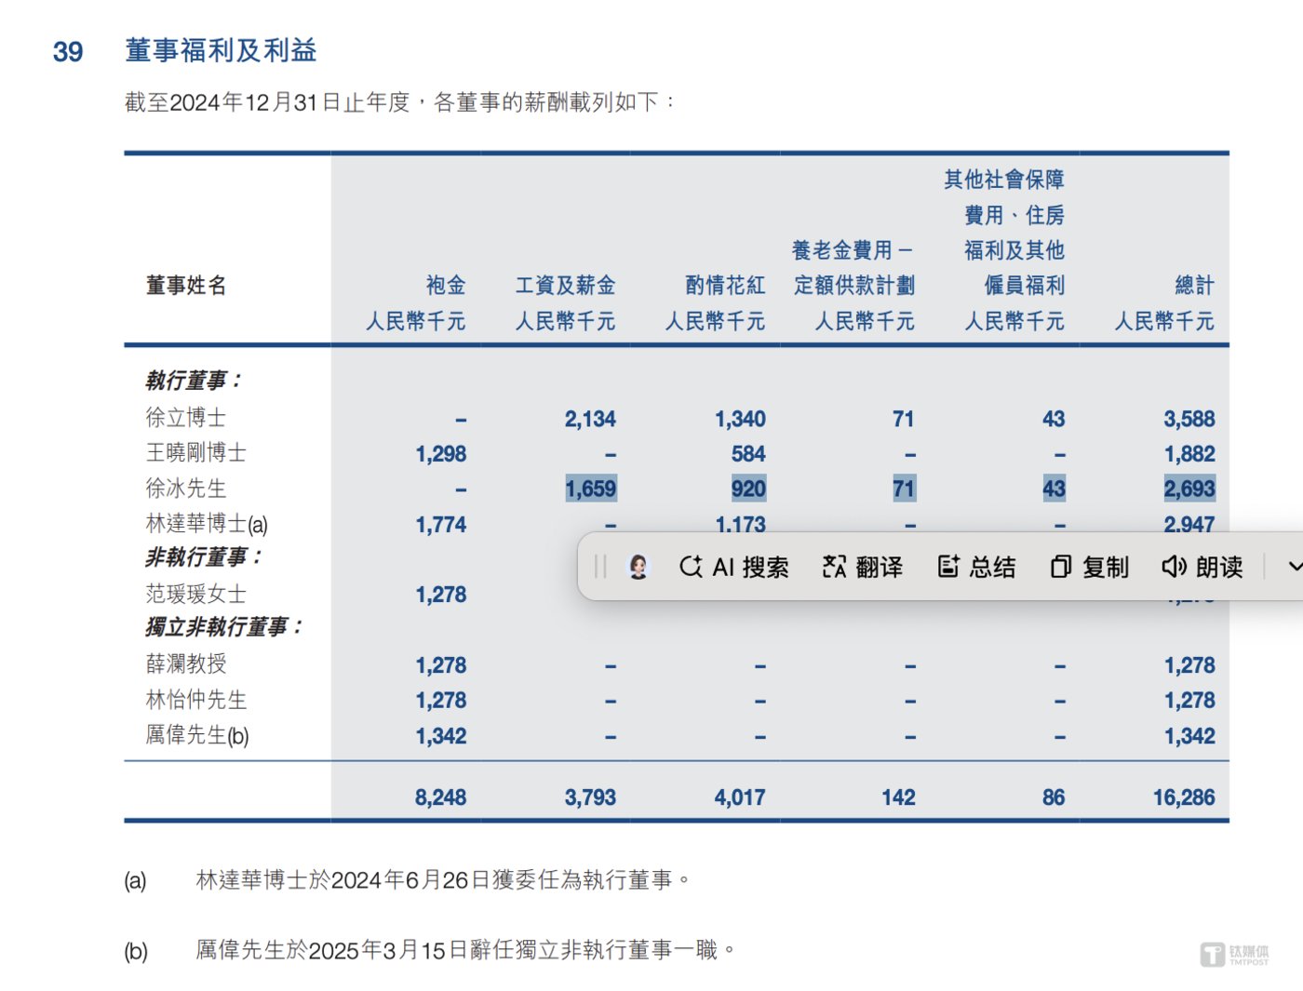Image resolution: width=1303 pixels, height=991 pixels.
Task: Click the 翻译 translate icon
Action: point(834,567)
